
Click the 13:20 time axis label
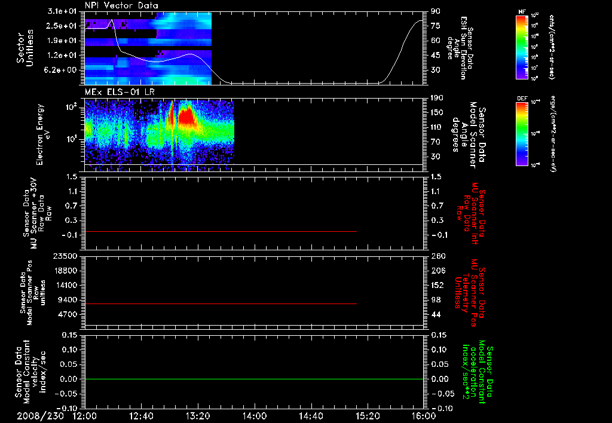coord(198,416)
